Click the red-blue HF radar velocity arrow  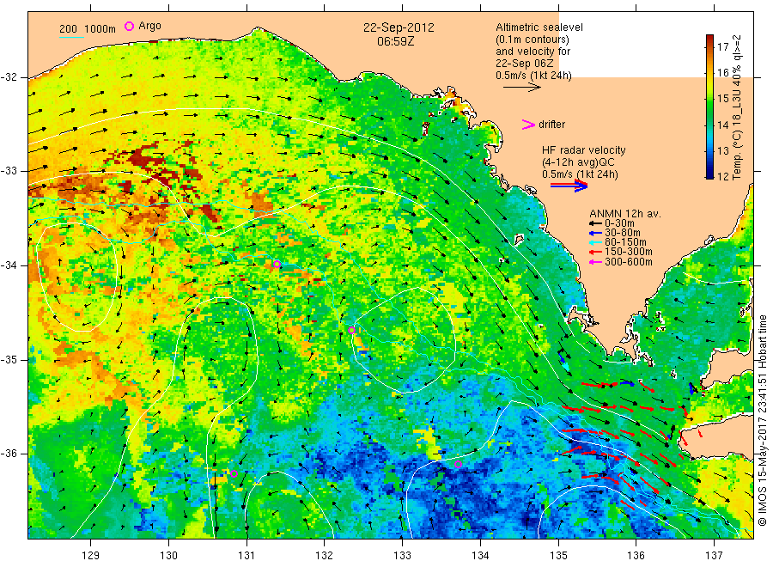[569, 186]
